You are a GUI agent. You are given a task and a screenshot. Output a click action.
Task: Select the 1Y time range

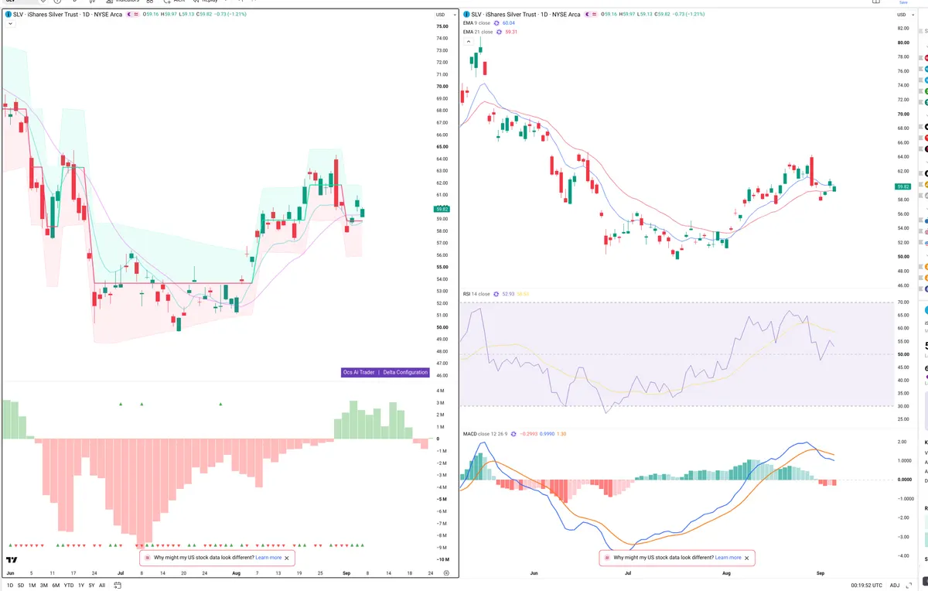pyautogui.click(x=81, y=586)
